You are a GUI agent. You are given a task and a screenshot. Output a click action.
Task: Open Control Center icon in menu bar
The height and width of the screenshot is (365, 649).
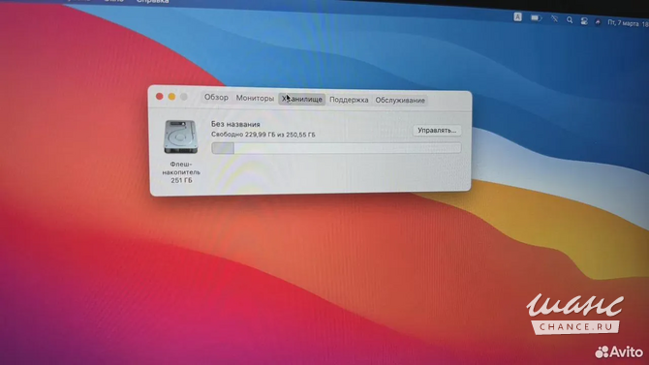click(x=584, y=21)
